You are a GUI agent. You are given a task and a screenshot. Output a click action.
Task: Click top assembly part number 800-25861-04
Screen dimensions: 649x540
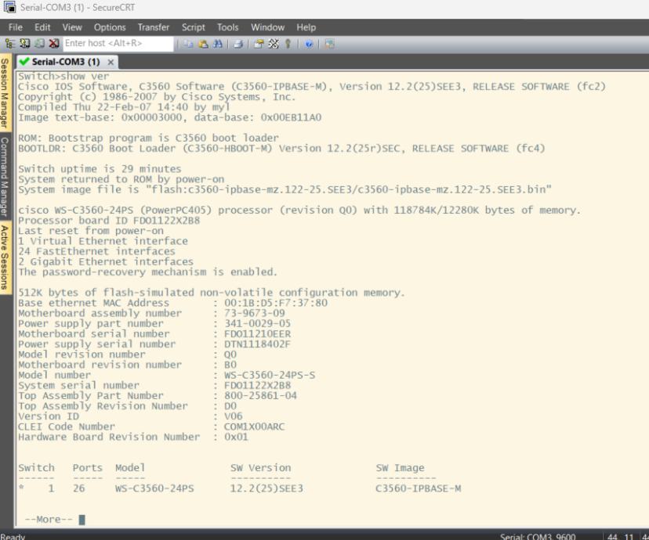[260, 396]
